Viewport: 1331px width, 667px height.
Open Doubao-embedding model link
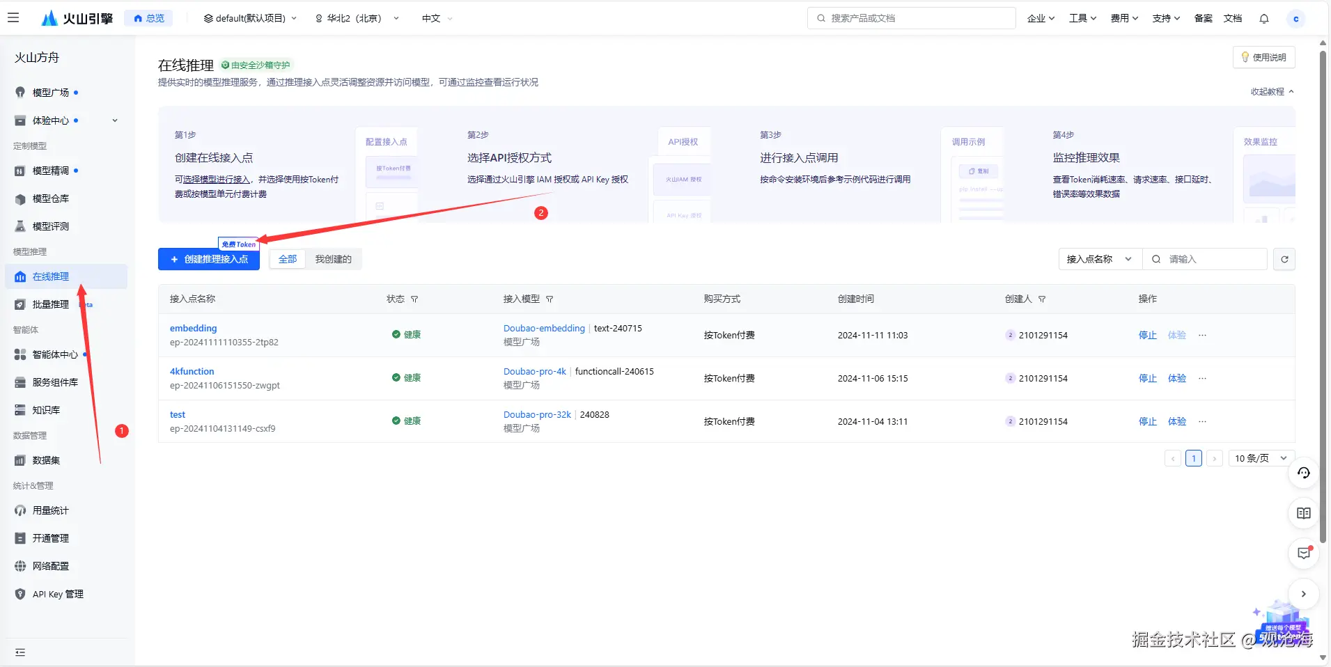[544, 329]
